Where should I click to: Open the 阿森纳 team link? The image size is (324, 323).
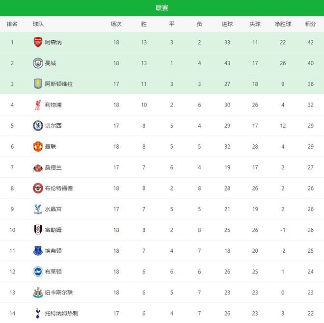pos(54,42)
